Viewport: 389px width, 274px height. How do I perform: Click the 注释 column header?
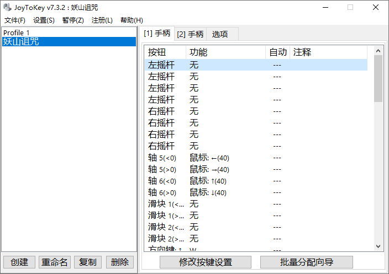point(328,52)
